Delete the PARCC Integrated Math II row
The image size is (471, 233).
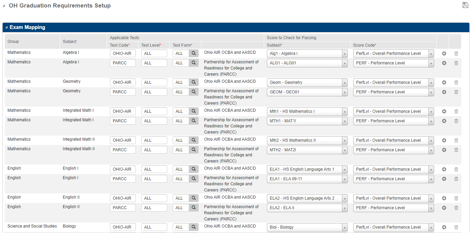(x=456, y=150)
